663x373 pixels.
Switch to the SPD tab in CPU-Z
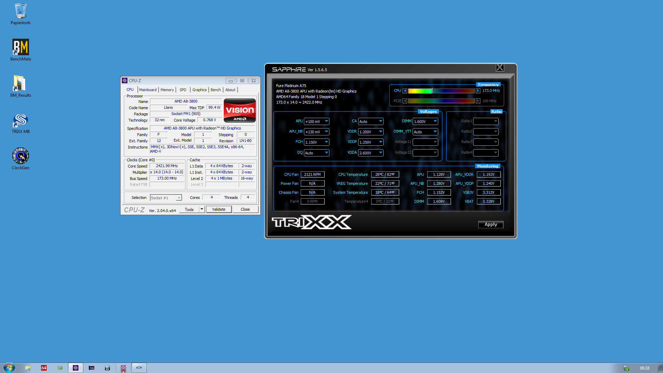click(183, 90)
